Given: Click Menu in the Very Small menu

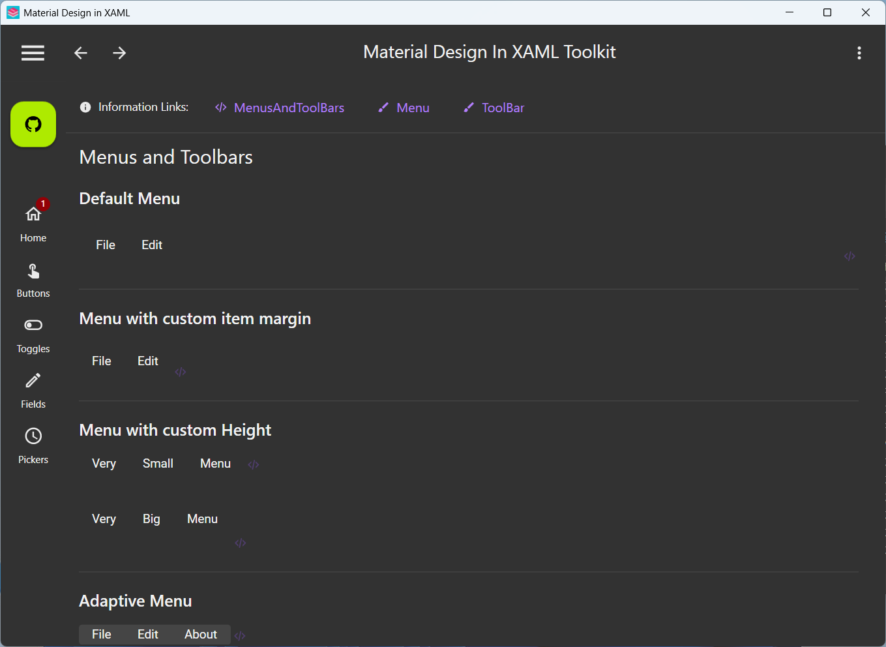Looking at the screenshot, I should pyautogui.click(x=216, y=464).
